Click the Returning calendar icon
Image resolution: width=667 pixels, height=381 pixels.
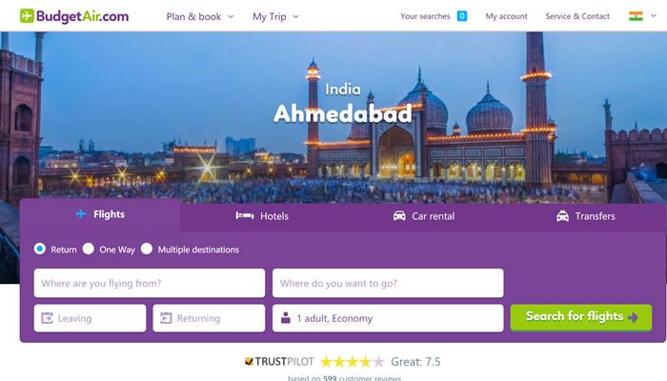[166, 318]
